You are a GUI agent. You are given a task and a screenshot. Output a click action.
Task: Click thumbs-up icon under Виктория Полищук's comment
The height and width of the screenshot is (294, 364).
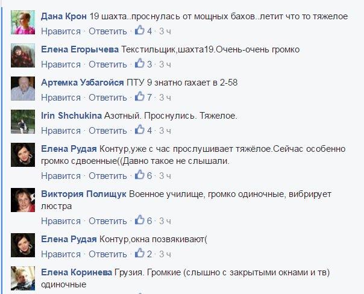140,220
